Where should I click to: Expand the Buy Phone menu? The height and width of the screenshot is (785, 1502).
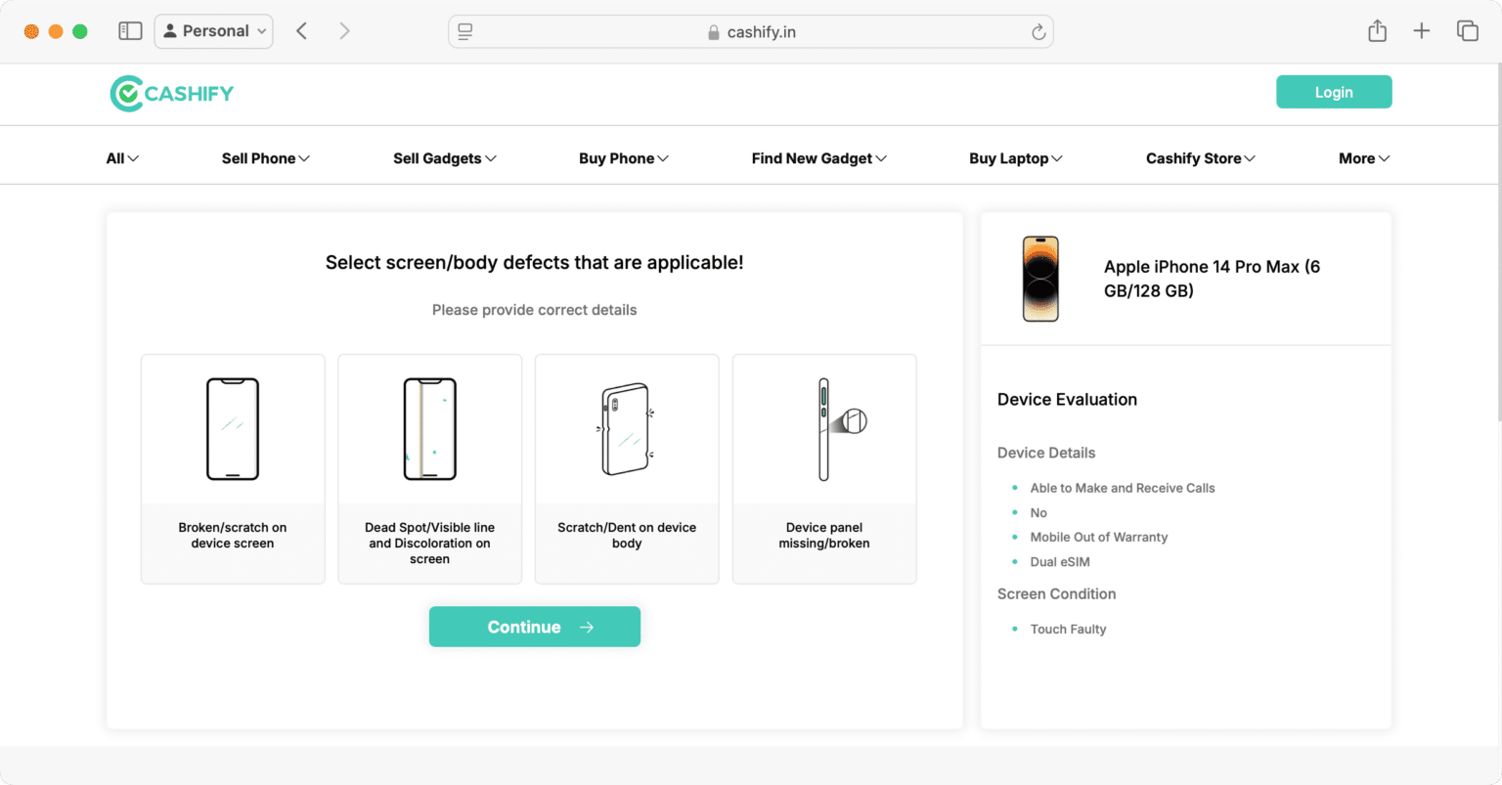(624, 158)
